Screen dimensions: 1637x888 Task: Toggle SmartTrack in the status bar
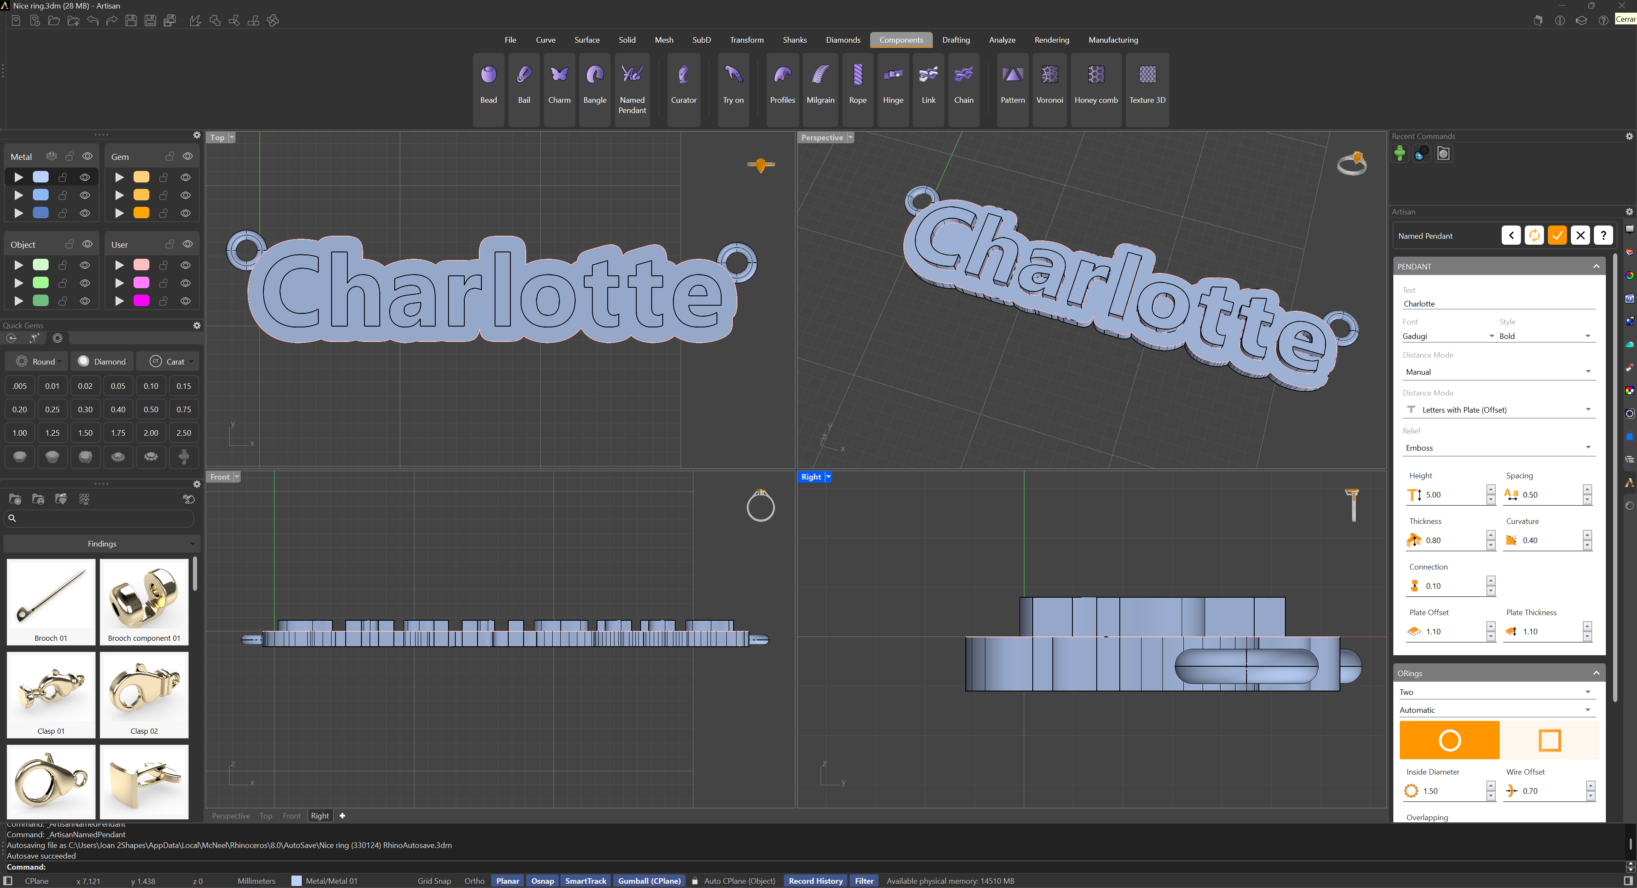[585, 881]
